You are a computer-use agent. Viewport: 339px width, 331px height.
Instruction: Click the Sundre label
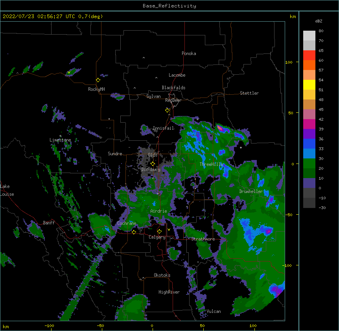(115, 154)
